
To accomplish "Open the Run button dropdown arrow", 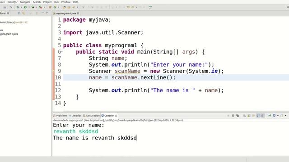I will [x=29, y=7].
